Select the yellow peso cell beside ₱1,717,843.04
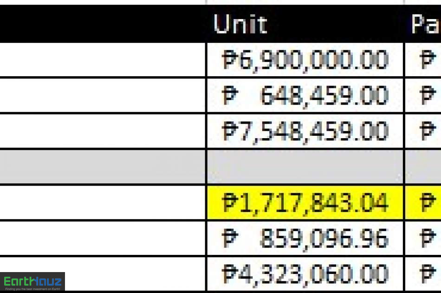Screen dimensions: 441x293 pyautogui.click(x=423, y=203)
